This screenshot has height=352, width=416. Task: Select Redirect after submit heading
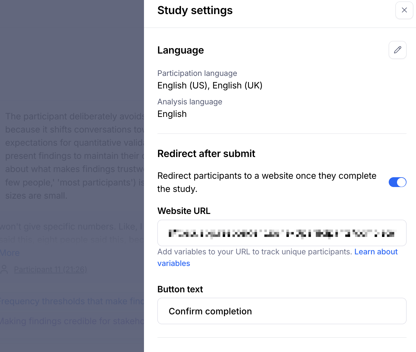[206, 153]
